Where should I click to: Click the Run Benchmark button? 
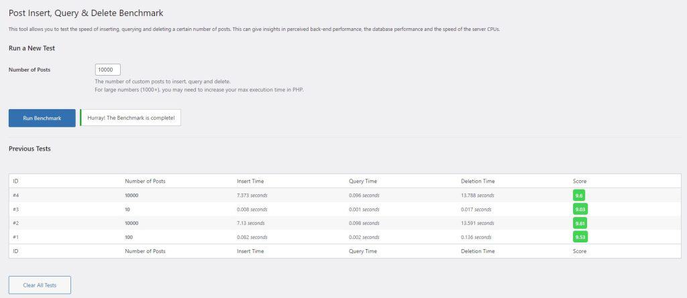coord(42,118)
